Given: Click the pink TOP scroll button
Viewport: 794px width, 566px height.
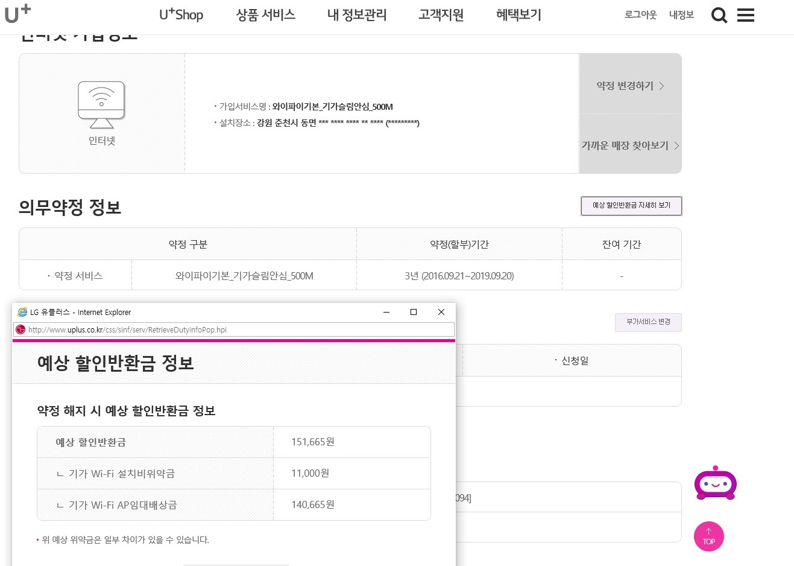Looking at the screenshot, I should [x=708, y=536].
